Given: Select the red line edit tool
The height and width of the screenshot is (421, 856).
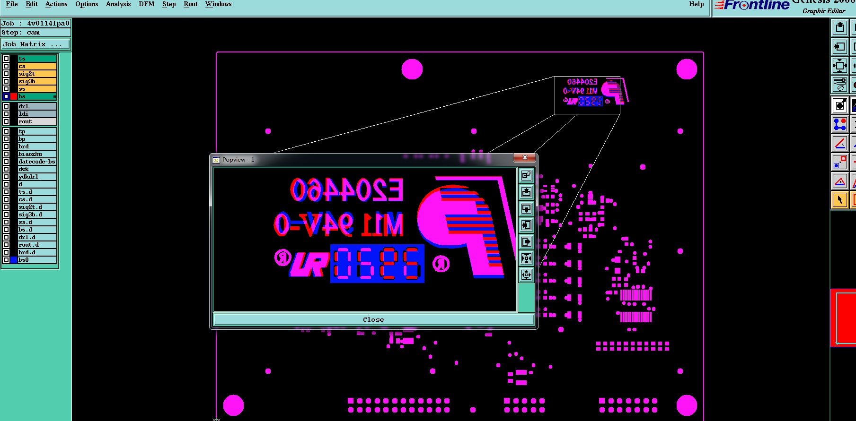Looking at the screenshot, I should click(x=840, y=143).
